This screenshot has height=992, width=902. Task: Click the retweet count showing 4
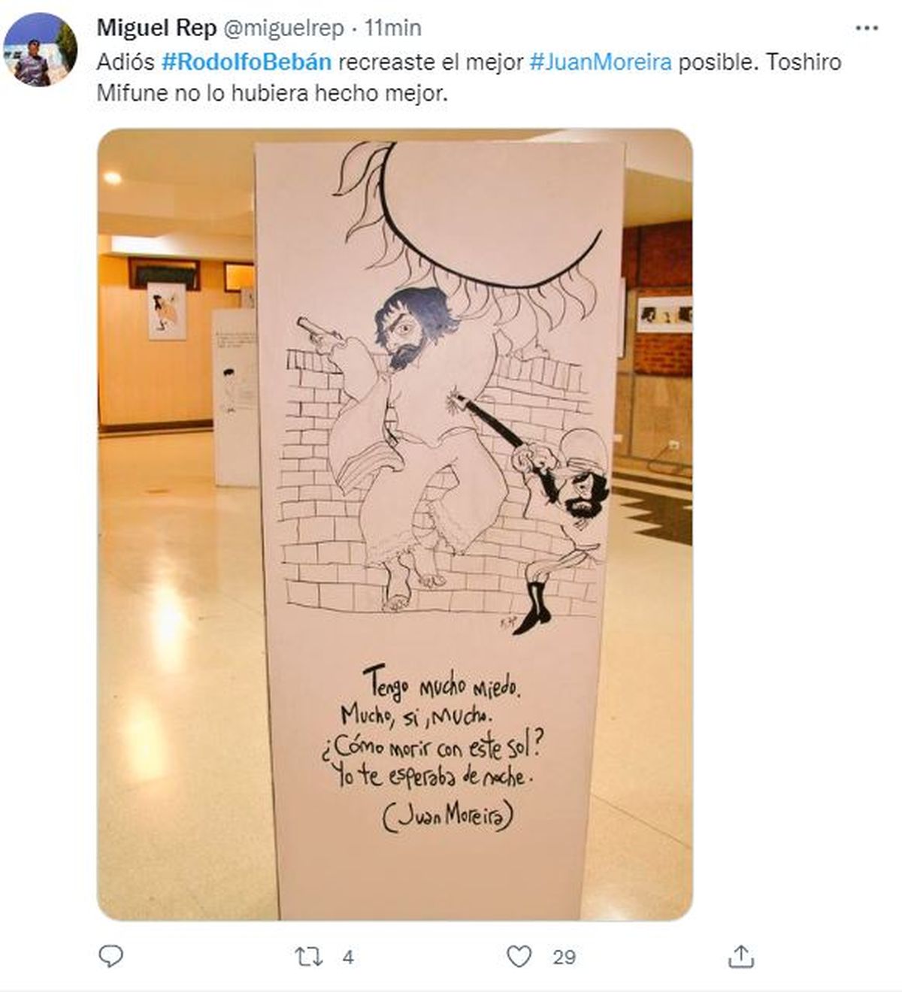click(348, 957)
